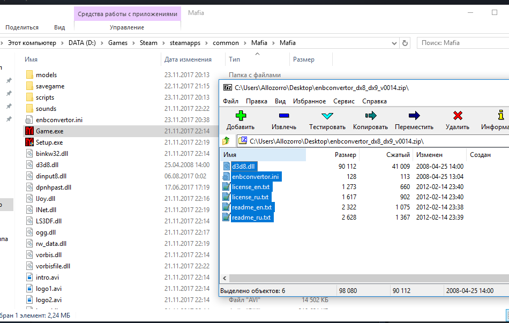
Task: Open the 7-Zip Правка menu
Action: tap(257, 101)
